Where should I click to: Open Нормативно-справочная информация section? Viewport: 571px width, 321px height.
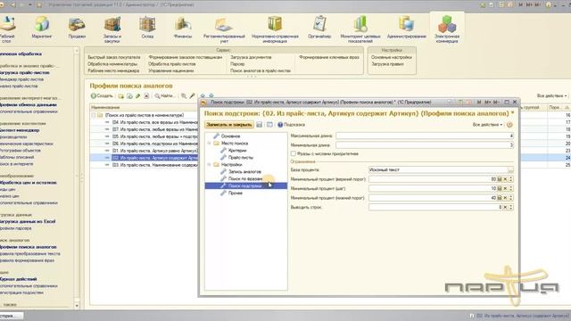(x=275, y=29)
